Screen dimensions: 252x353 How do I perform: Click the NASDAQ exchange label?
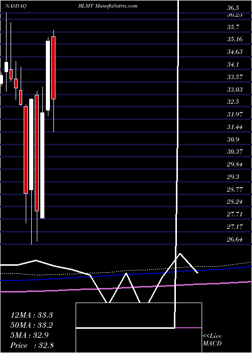click(x=16, y=6)
